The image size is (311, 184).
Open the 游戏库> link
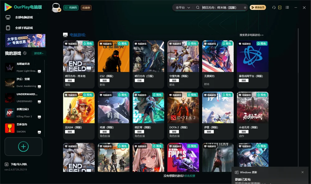click(x=39, y=53)
